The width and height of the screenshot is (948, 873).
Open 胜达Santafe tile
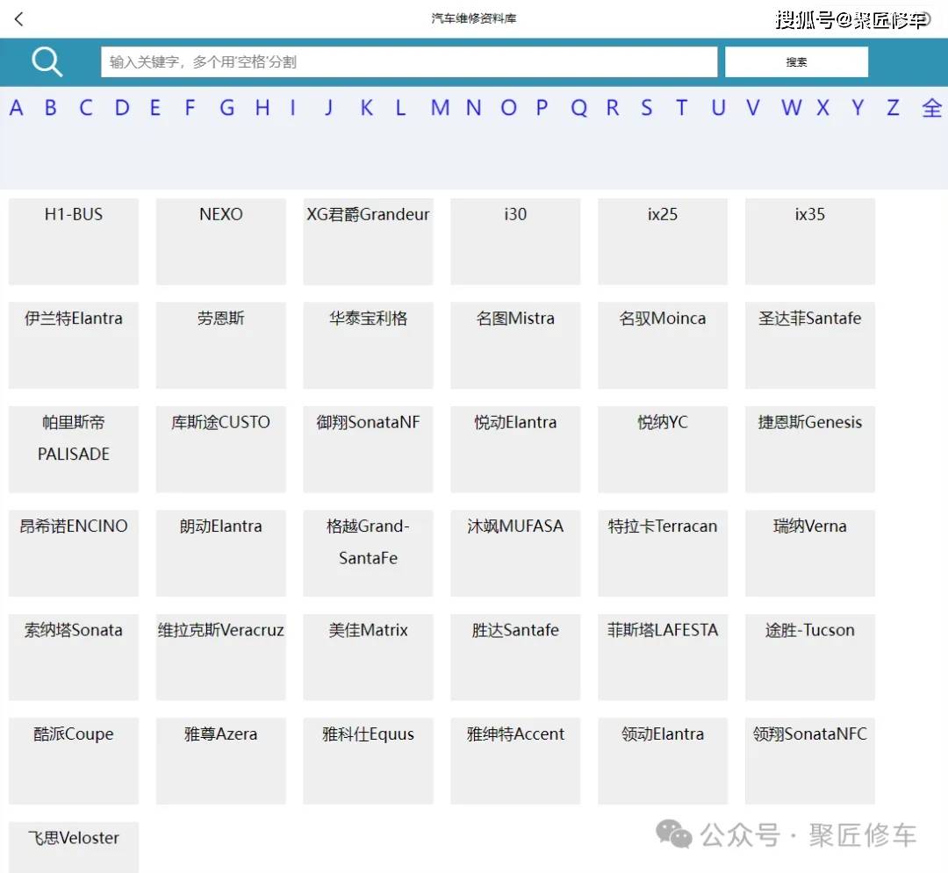pos(515,657)
